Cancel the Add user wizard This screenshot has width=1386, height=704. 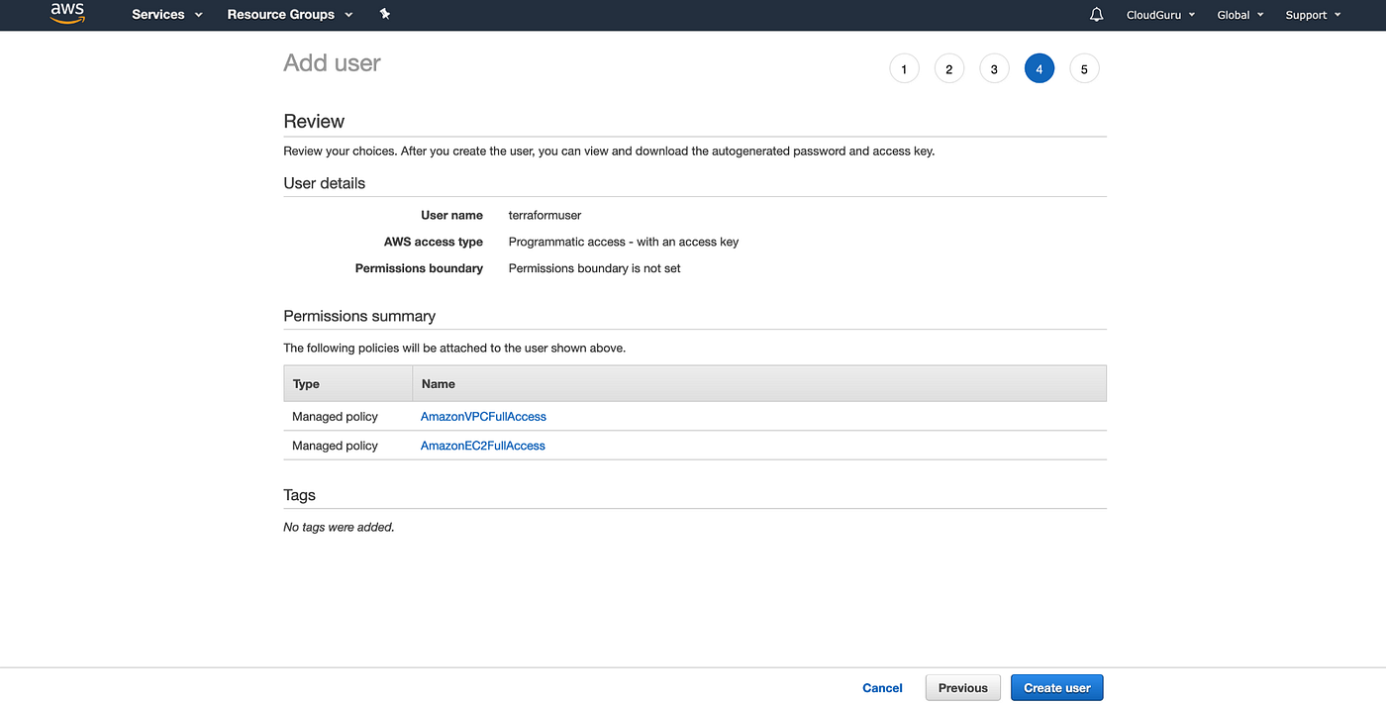[x=881, y=687]
